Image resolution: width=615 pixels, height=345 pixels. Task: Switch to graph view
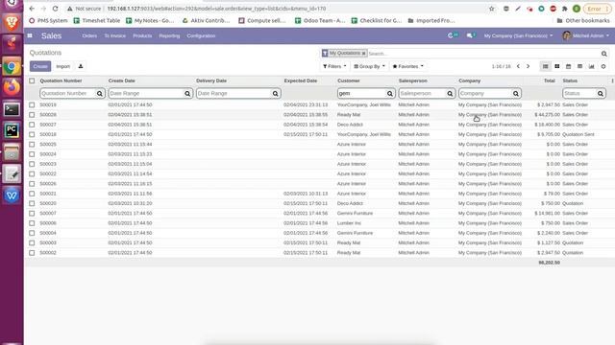coord(592,66)
